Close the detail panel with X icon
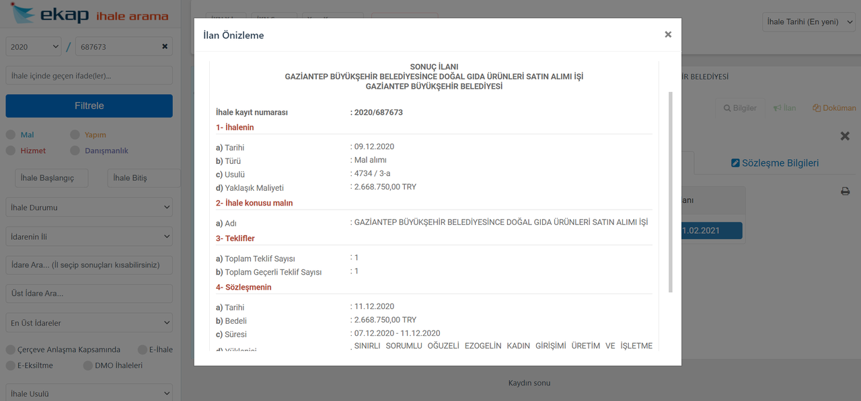The height and width of the screenshot is (401, 861). [845, 136]
